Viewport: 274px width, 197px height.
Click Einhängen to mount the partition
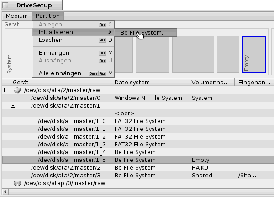tap(54, 53)
